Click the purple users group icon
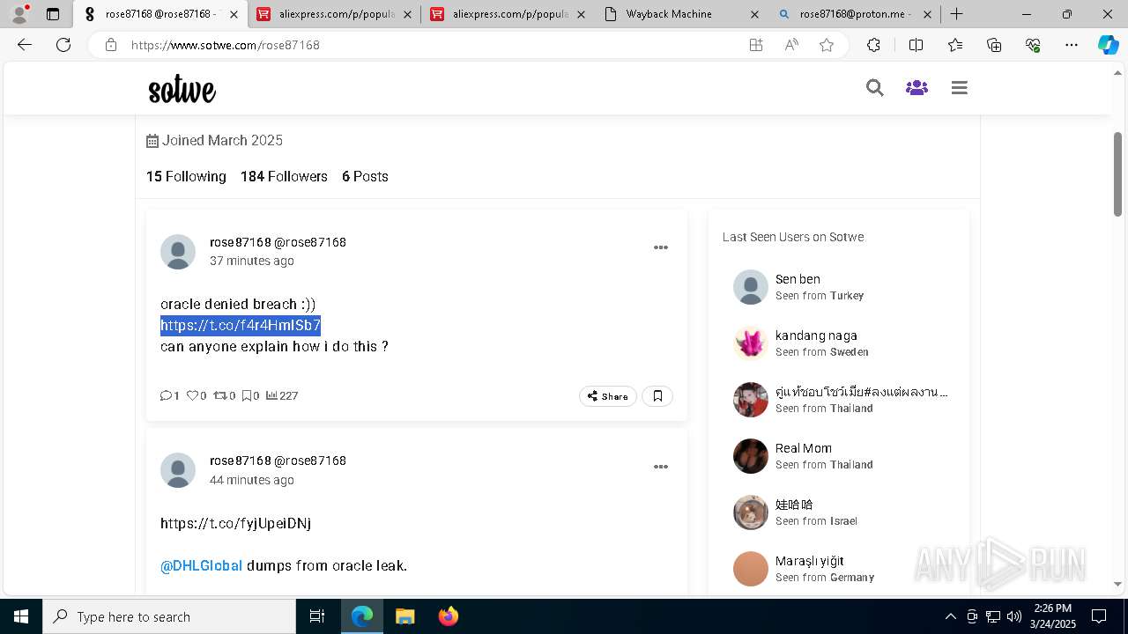This screenshot has width=1128, height=634. tap(916, 87)
